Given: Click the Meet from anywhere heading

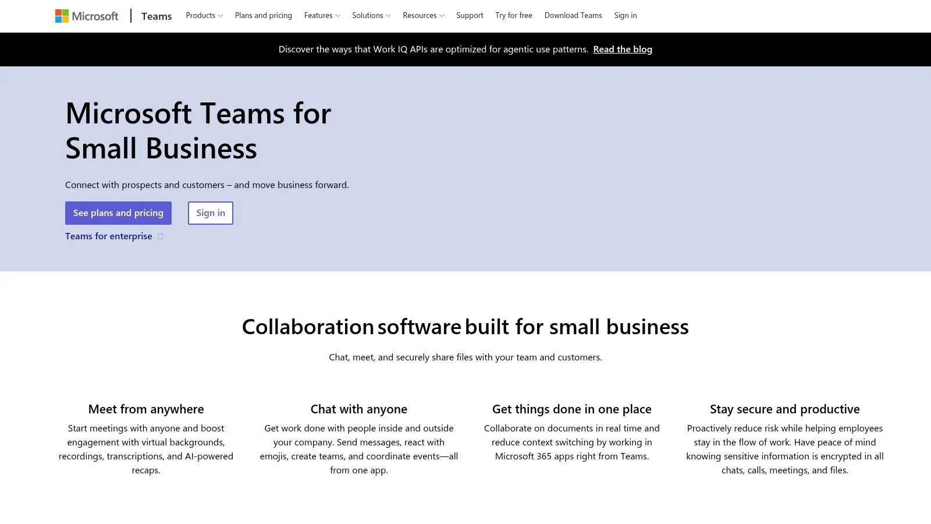Looking at the screenshot, I should click(x=146, y=409).
